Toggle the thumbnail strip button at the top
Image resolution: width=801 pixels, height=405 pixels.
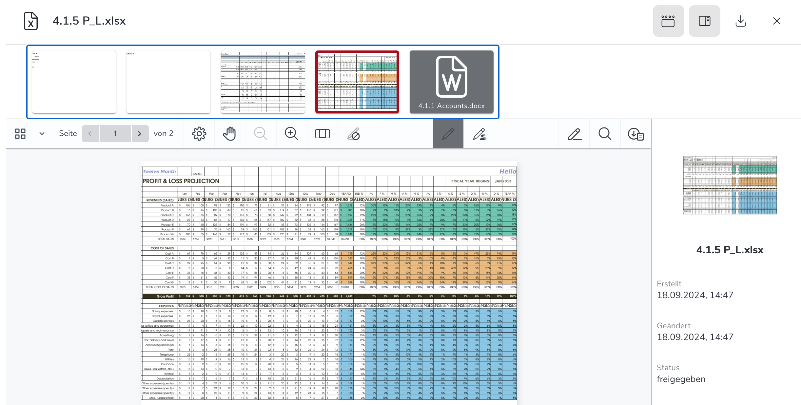click(668, 21)
